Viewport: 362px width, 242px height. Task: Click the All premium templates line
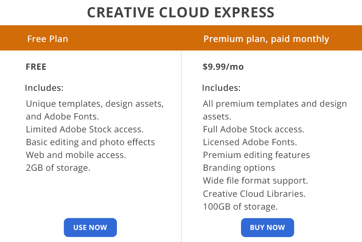[x=275, y=104]
